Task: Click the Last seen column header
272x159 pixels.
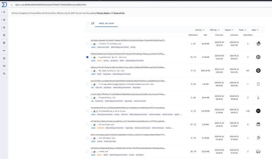Action: point(234,35)
